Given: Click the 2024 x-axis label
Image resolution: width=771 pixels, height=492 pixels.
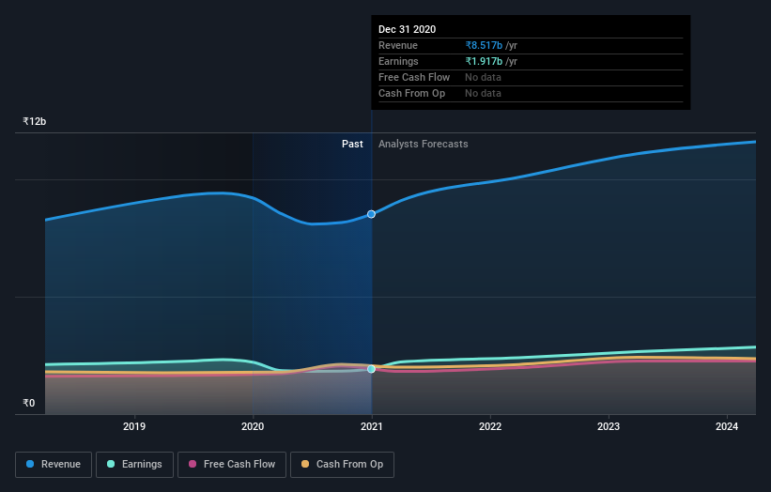Looking at the screenshot, I should [727, 426].
